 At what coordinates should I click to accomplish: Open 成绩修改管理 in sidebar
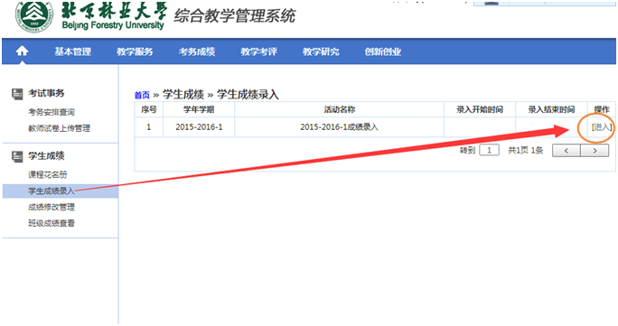click(x=51, y=207)
